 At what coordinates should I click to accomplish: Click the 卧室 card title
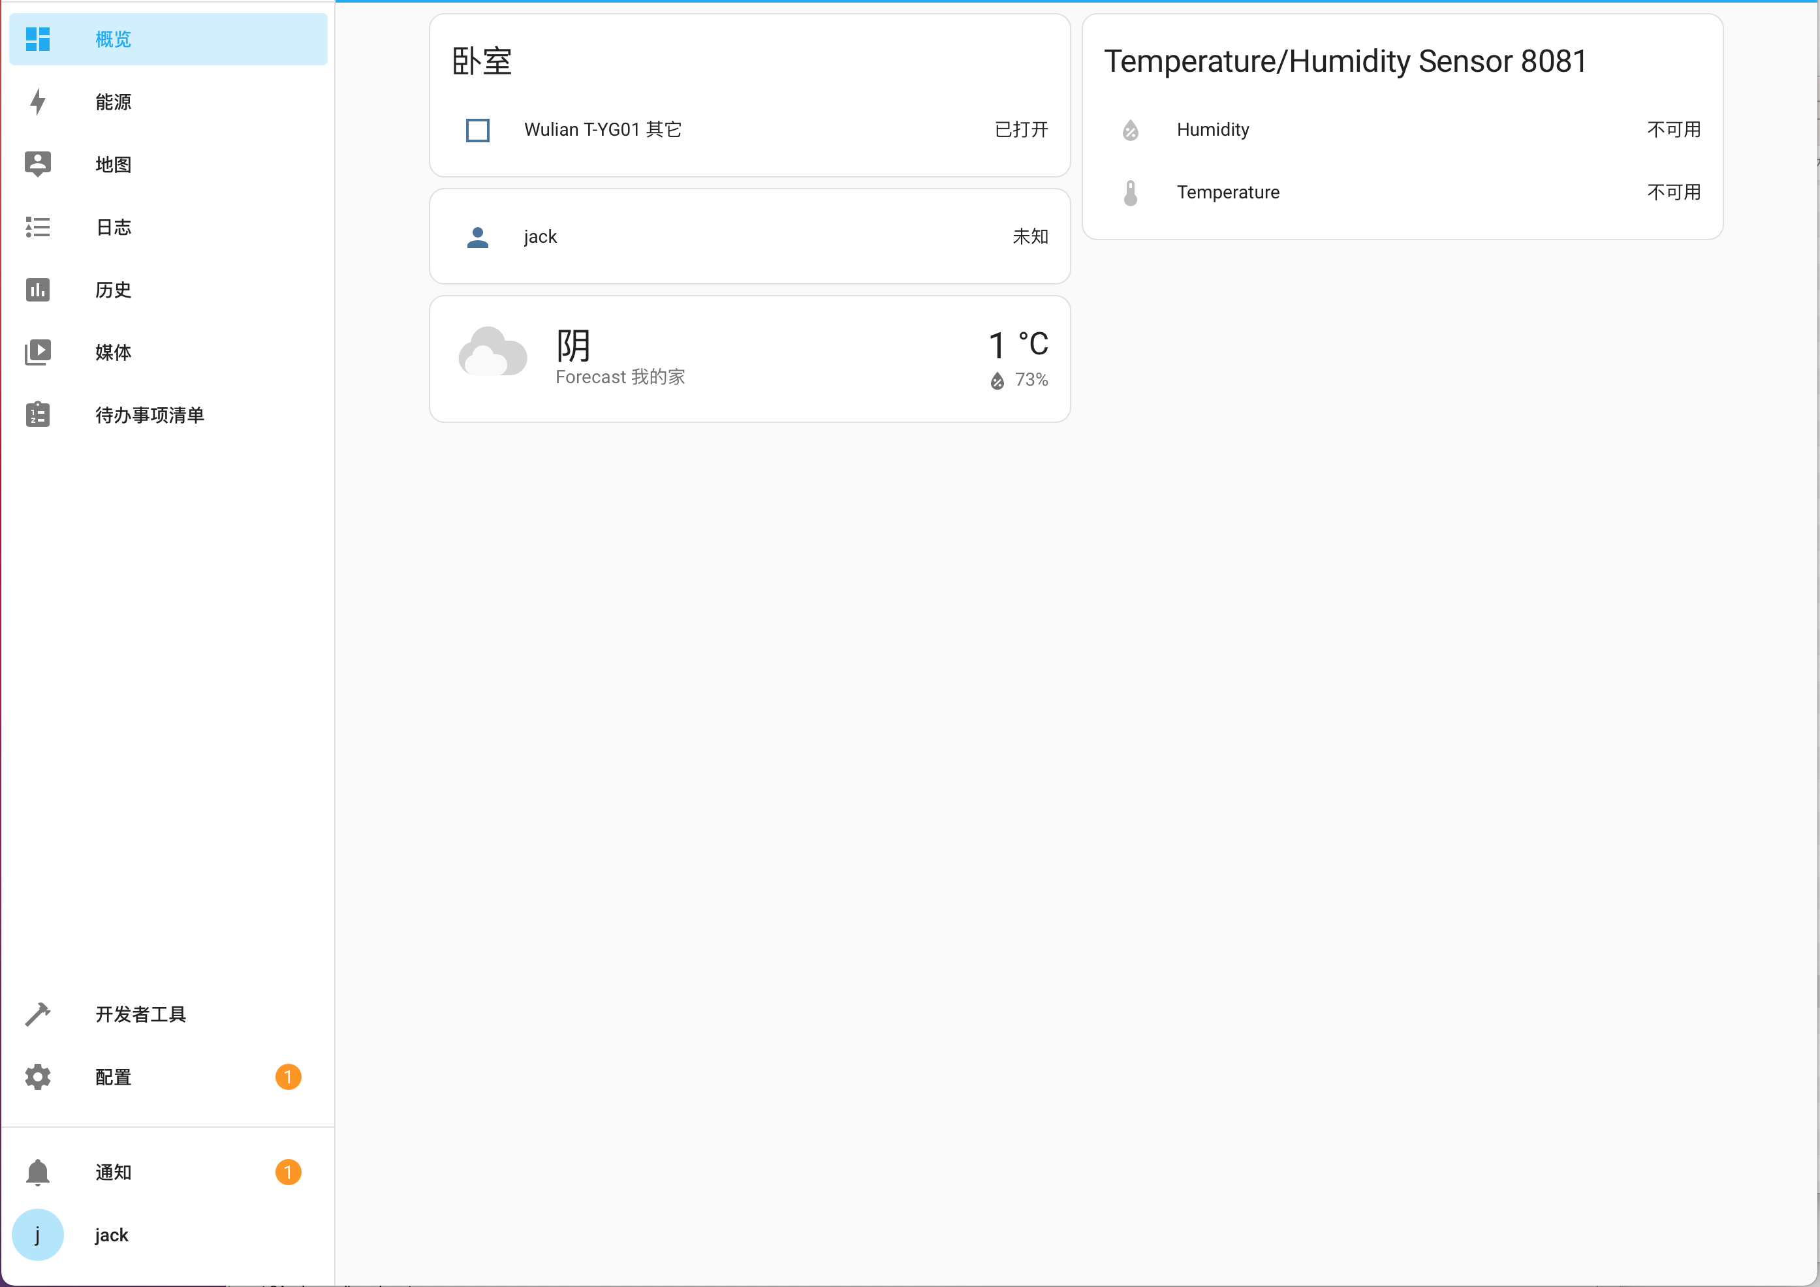tap(482, 62)
